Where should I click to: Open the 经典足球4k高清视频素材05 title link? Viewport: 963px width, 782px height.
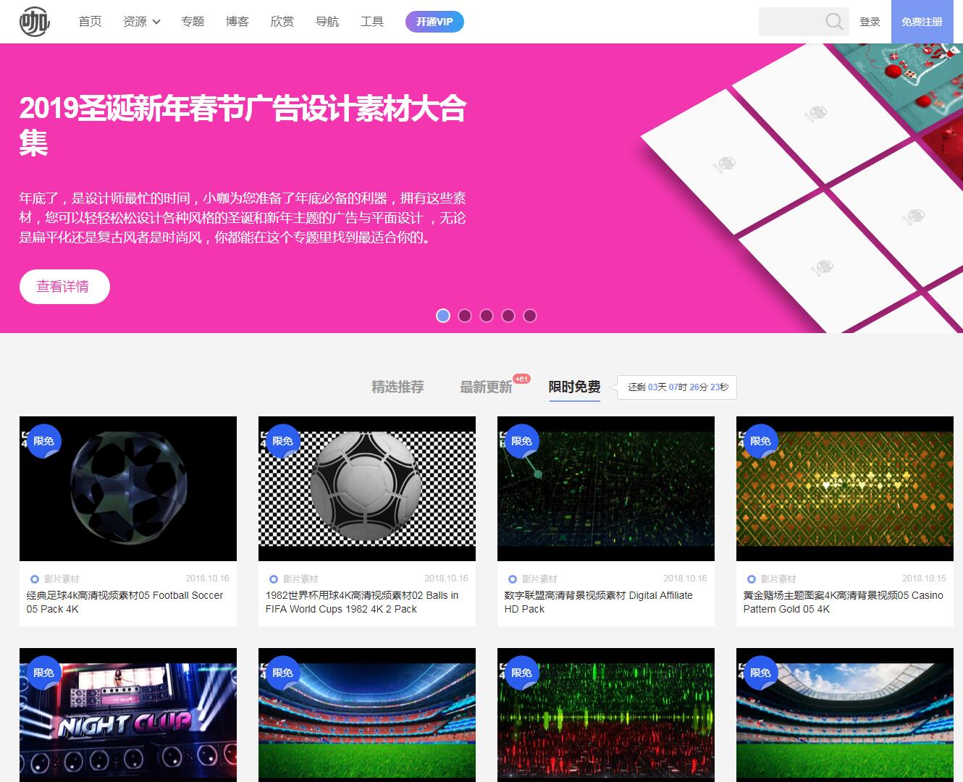[125, 602]
